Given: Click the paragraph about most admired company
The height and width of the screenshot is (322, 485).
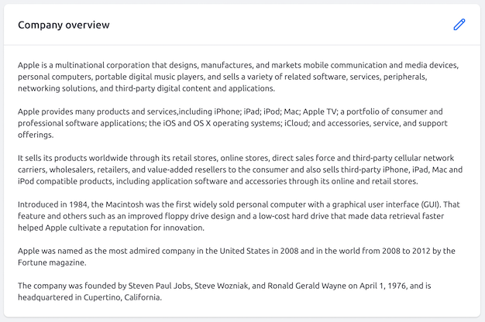Looking at the screenshot, I should [236, 256].
